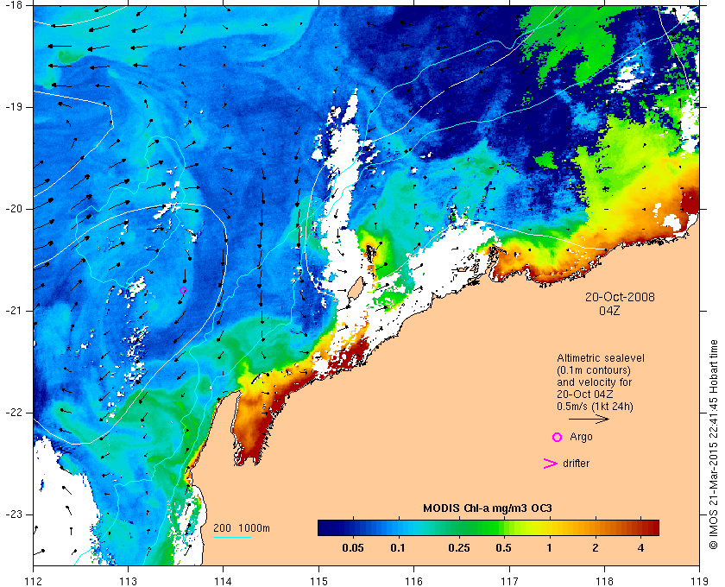The width and height of the screenshot is (725, 587).
Task: Click the '(0.1m contours)' legend text
Action: pyautogui.click(x=593, y=370)
